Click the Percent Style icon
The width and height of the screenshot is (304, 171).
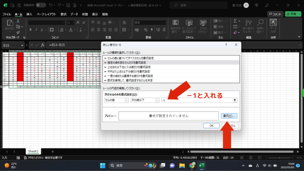(145, 30)
